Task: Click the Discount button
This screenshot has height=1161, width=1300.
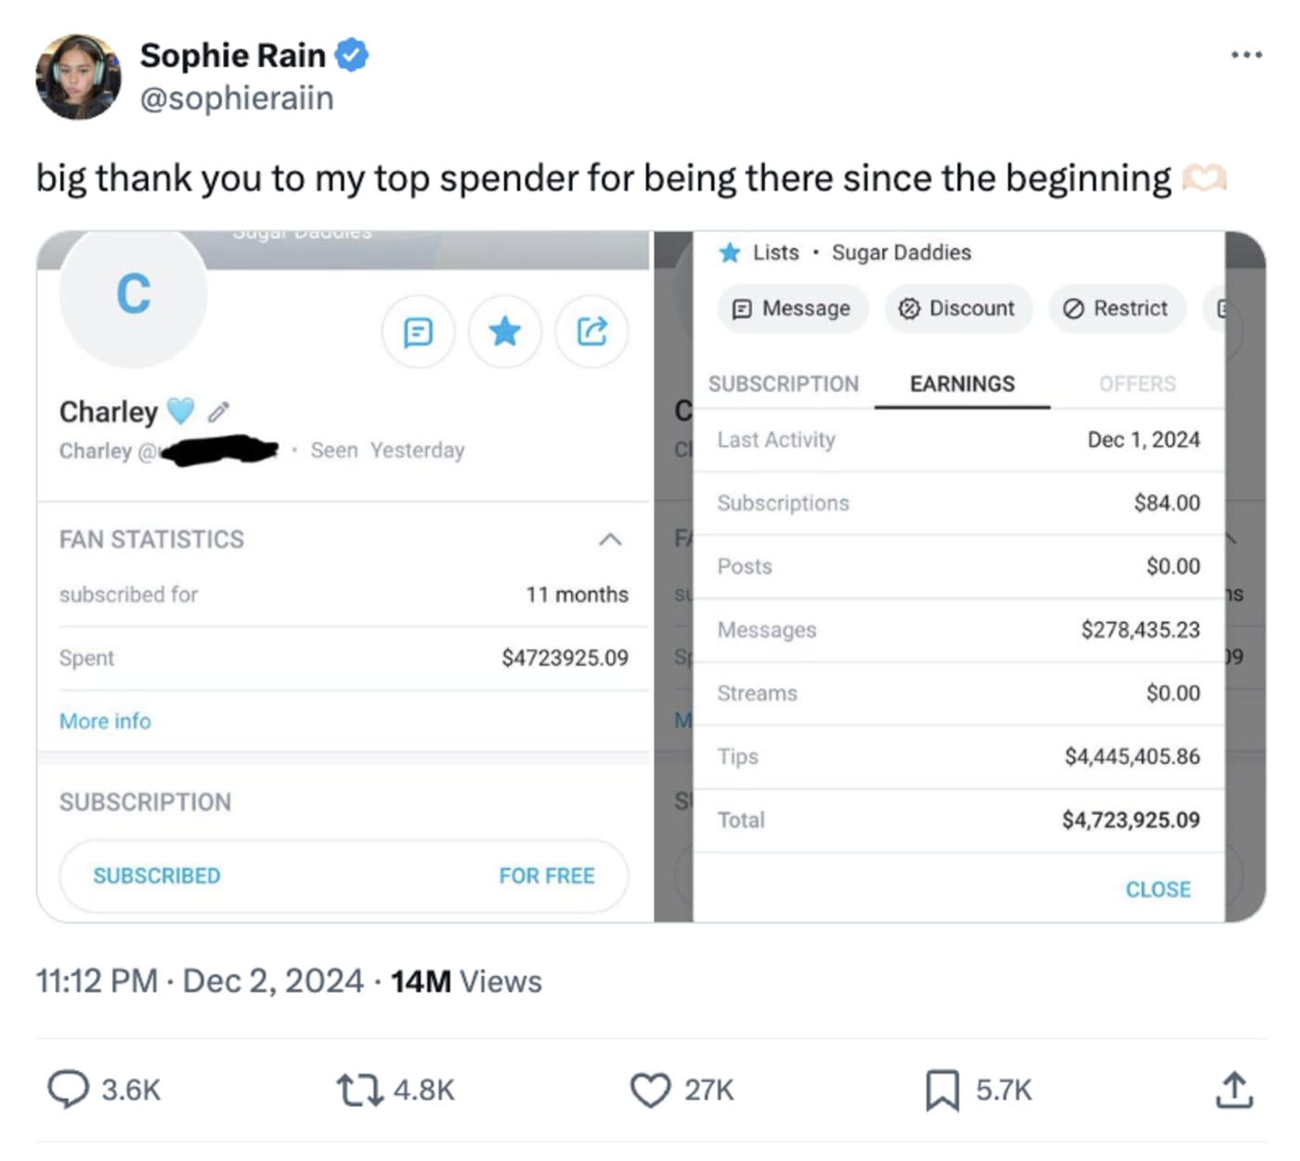Action: click(957, 308)
